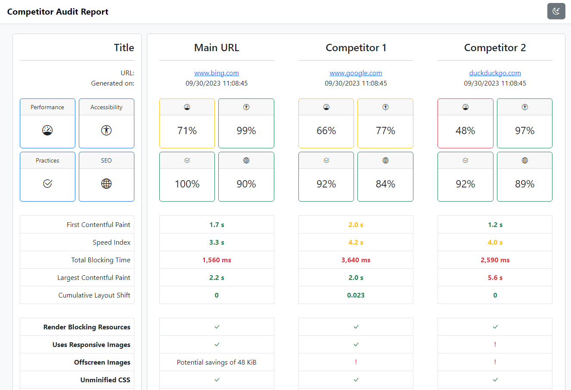571x390 pixels.
Task: Click the SEO globe icon in Title card
Action: pos(106,184)
